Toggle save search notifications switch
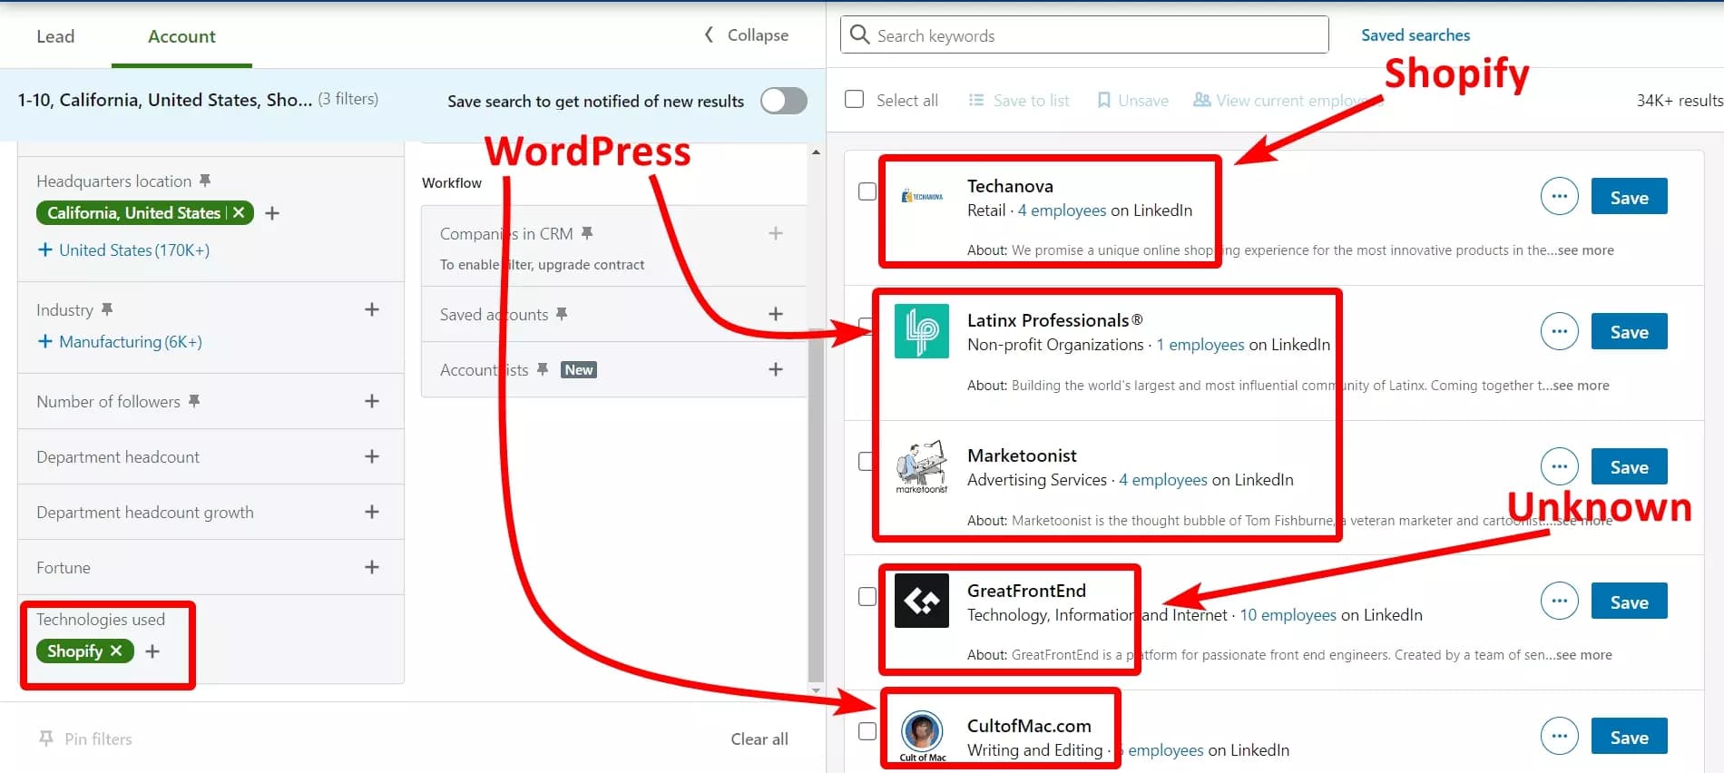The image size is (1724, 773). [783, 101]
